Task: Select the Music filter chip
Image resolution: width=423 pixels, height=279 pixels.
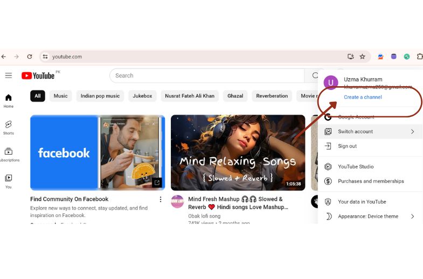Action: [61, 96]
